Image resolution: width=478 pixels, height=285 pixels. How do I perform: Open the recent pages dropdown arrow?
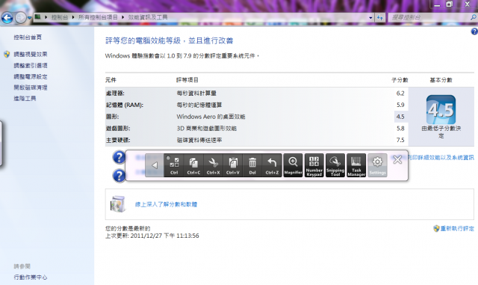click(30, 18)
